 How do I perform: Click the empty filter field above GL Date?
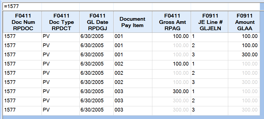point(96,6)
